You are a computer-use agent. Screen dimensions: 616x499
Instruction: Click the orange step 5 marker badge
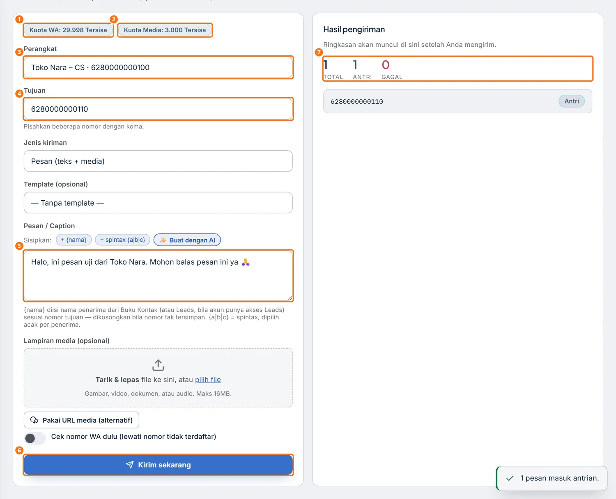click(19, 246)
